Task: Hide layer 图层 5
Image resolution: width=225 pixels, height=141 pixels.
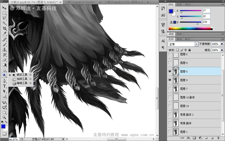Action: (x=170, y=71)
